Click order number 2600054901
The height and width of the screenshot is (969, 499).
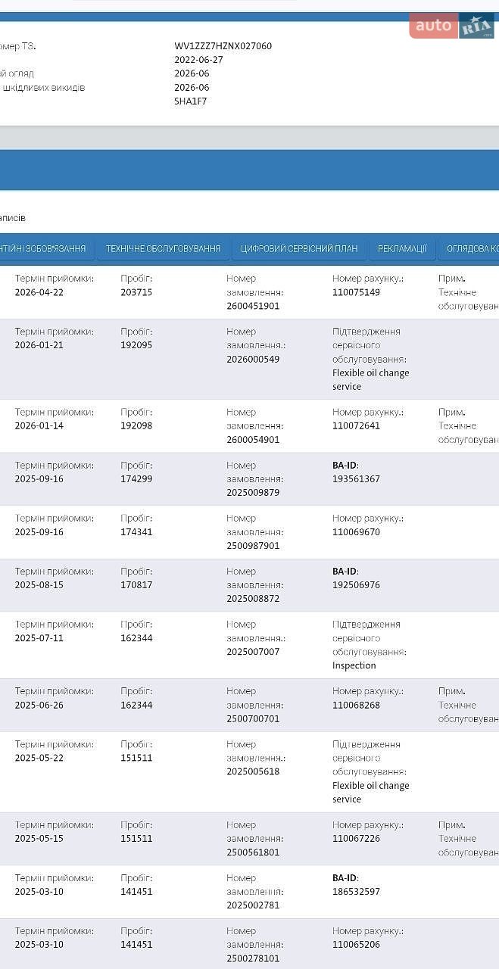(253, 440)
